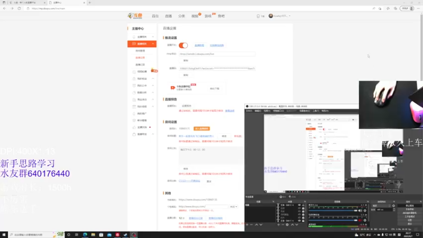Unmute the red muted OBS mixer channel
The width and height of the screenshot is (423, 238).
tap(360, 220)
